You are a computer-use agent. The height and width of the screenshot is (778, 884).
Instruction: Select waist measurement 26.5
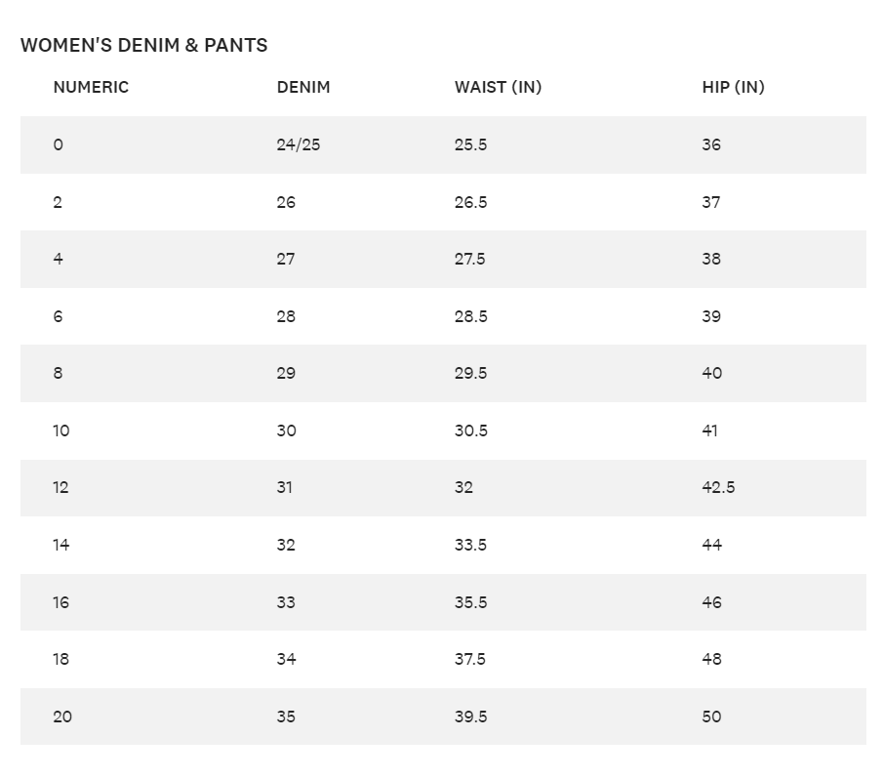click(470, 202)
